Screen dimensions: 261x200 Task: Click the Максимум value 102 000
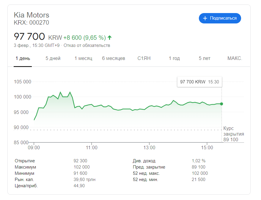tap(81, 167)
